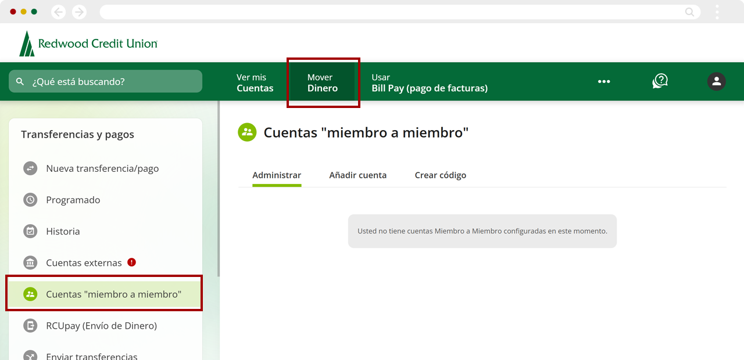Click the Nueva transferencia/pago arrows icon

[30, 168]
